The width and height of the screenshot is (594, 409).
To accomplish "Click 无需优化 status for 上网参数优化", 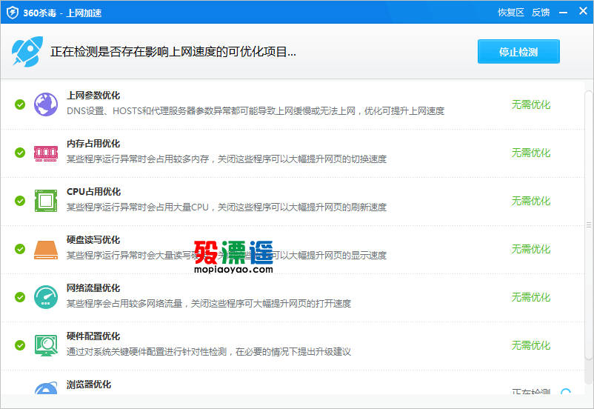I will click(531, 104).
